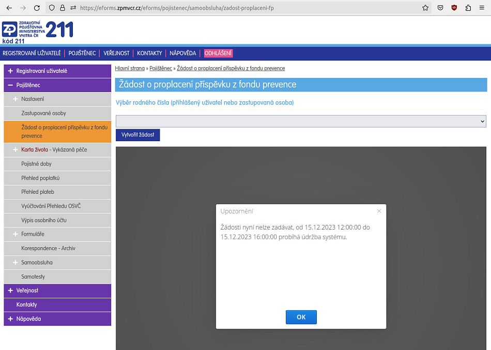The image size is (491, 350).
Task: Expand the Nastavení submenu
Action: (x=16, y=99)
